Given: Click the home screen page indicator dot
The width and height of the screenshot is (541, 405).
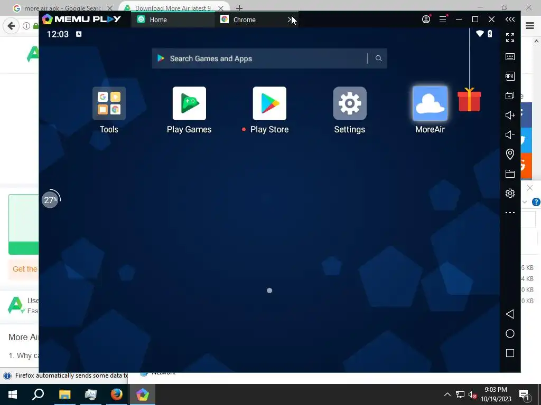Looking at the screenshot, I should coord(269,291).
